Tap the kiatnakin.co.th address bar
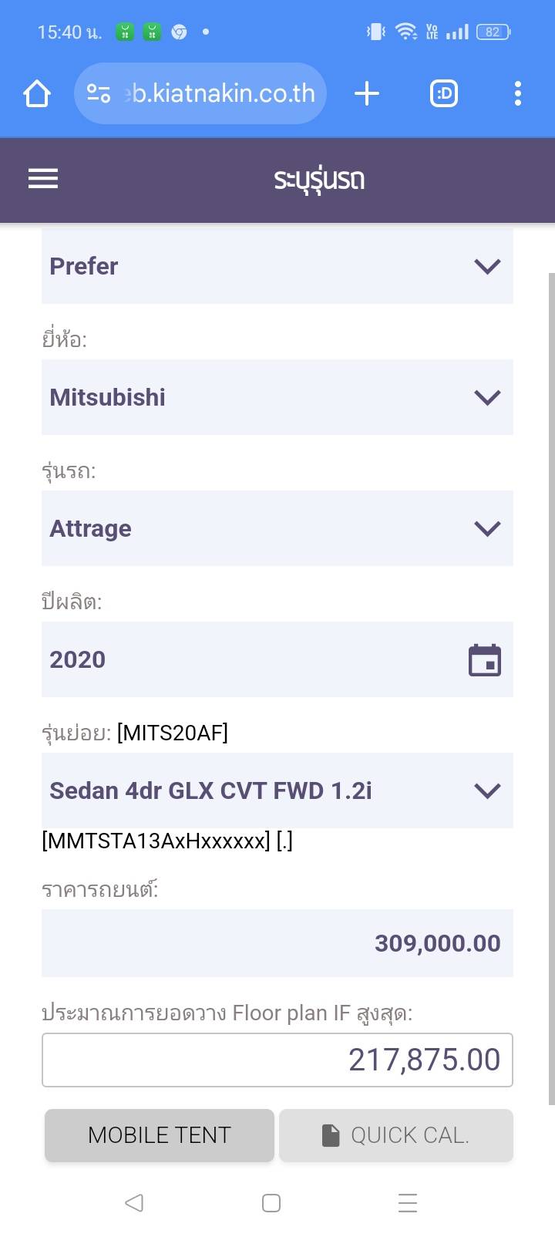 224,94
